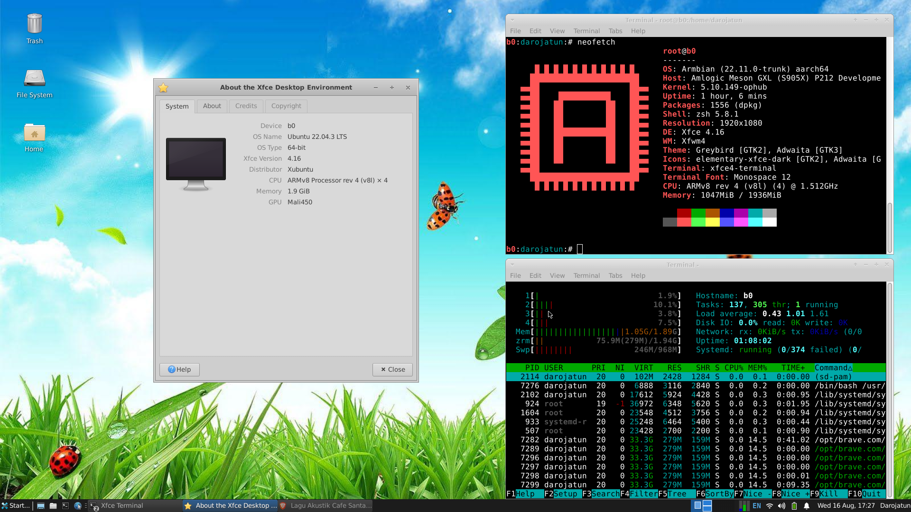This screenshot has height=512, width=911.
Task: Open the Tabs menu in neofetch terminal
Action: 615,31
